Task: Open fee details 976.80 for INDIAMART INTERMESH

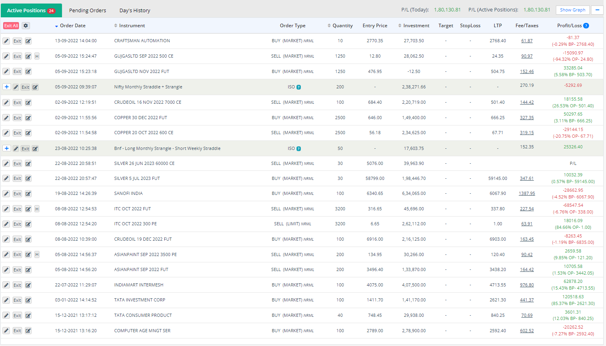Action: [527, 285]
